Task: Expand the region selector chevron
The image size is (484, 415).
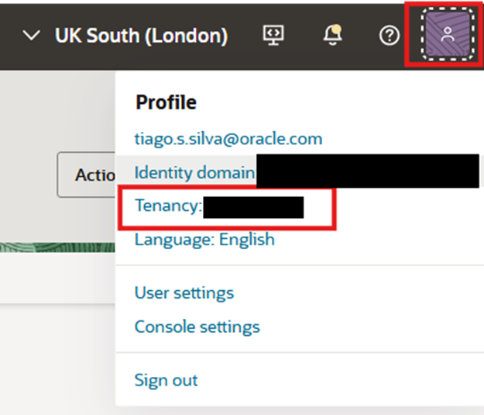Action: click(32, 36)
